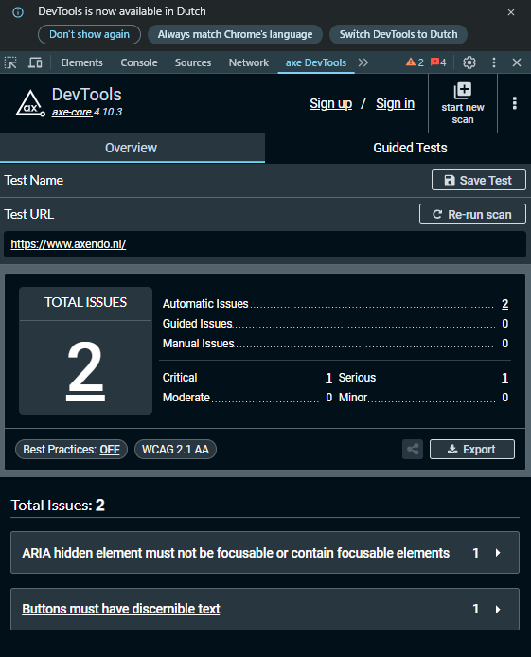Switch to the Guided Tests tab
Image resolution: width=531 pixels, height=657 pixels.
pos(411,148)
